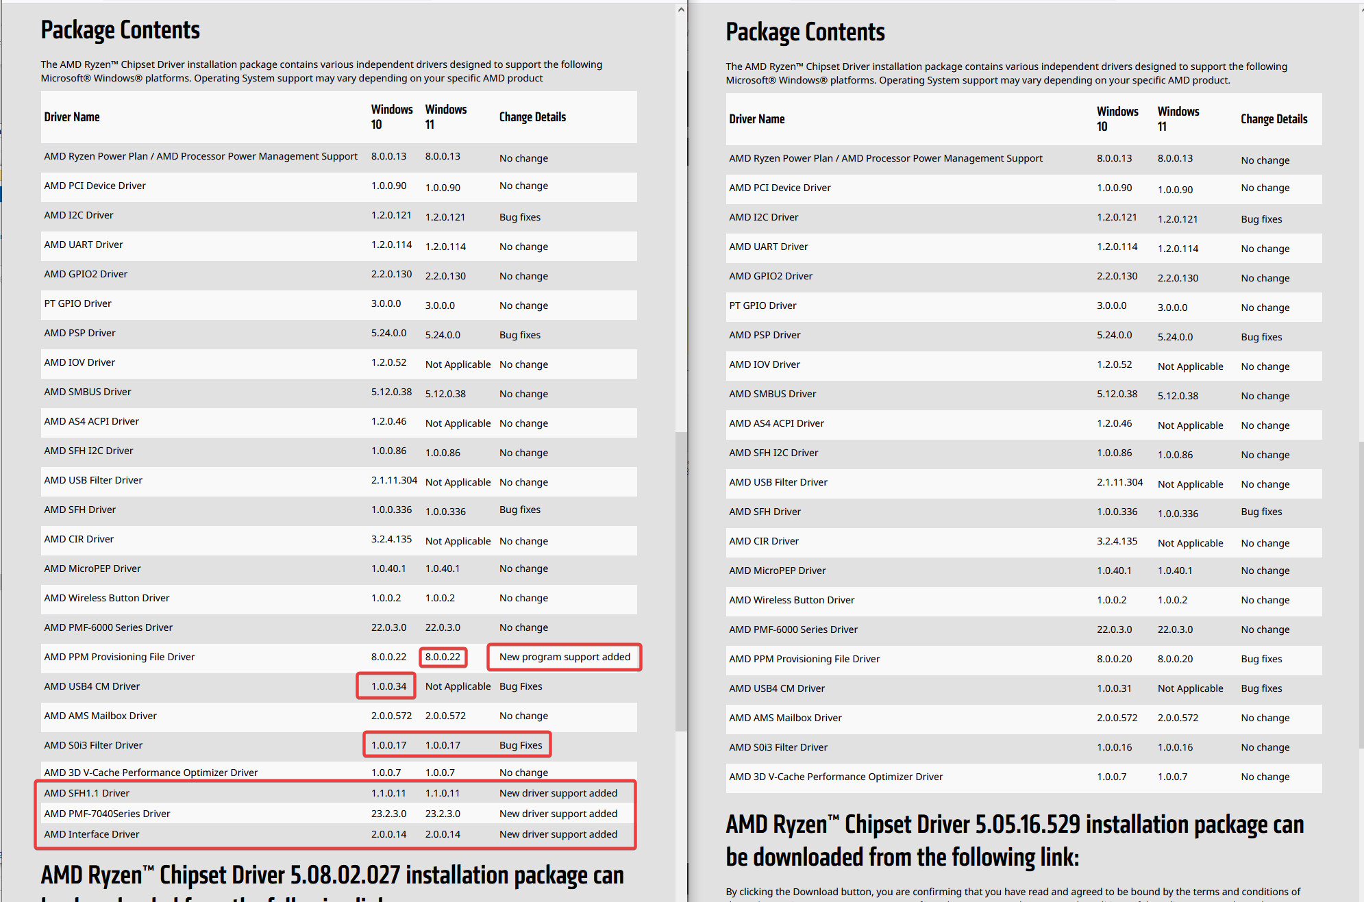
Task: Click right page PPM Provisioning 8.0.0.20 Windows 10 cell
Action: coord(1114,659)
